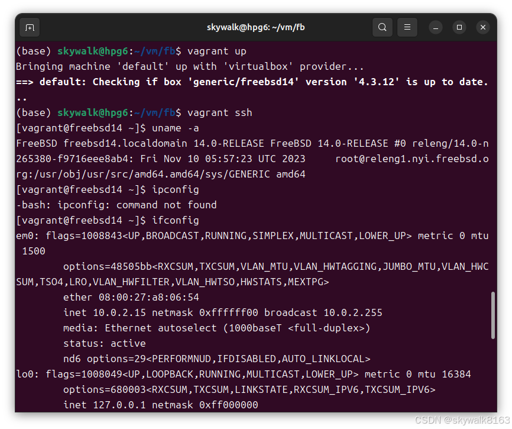The image size is (512, 429).
Task: Click '-bash: ipconfig: command not found' line
Action: [116, 205]
